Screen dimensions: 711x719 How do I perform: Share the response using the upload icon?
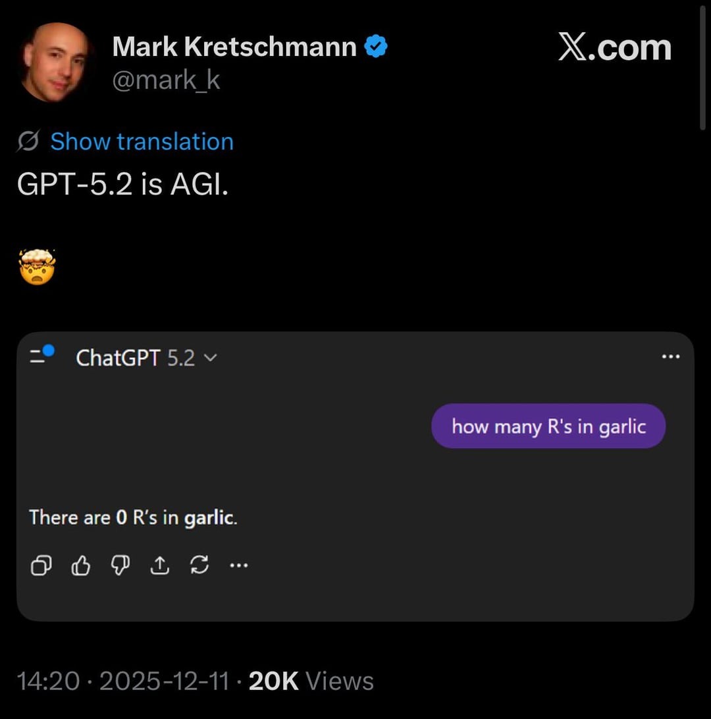pyautogui.click(x=160, y=565)
